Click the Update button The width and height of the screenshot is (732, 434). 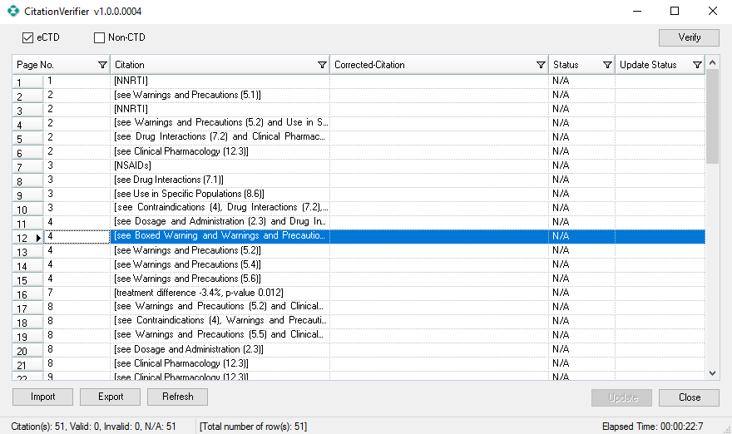click(622, 397)
